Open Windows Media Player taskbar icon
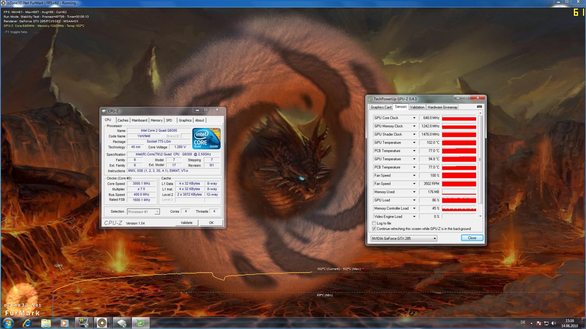This screenshot has height=329, width=586. 64,323
